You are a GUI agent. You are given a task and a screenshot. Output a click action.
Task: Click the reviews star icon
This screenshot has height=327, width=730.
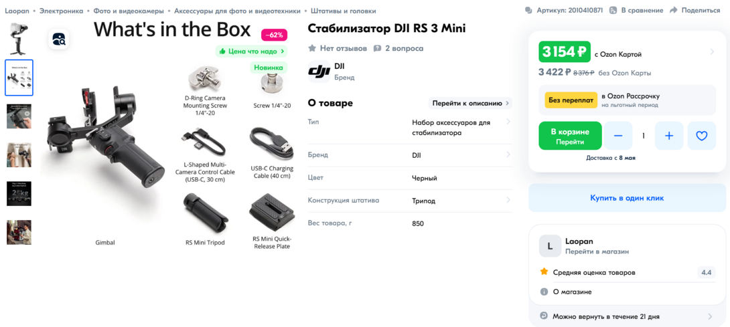point(312,48)
